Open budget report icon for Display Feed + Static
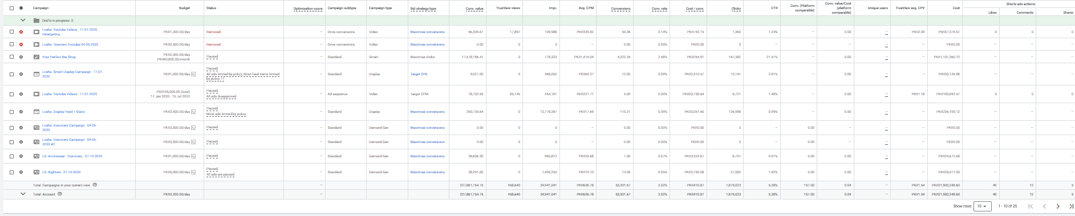 (193, 112)
